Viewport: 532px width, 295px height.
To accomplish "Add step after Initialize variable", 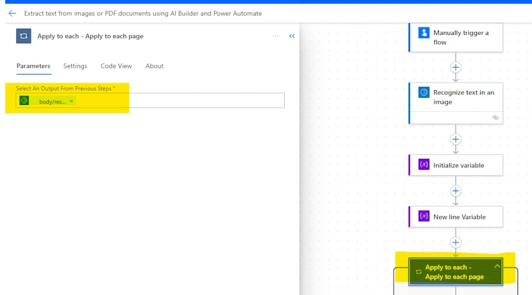I will pos(456,191).
